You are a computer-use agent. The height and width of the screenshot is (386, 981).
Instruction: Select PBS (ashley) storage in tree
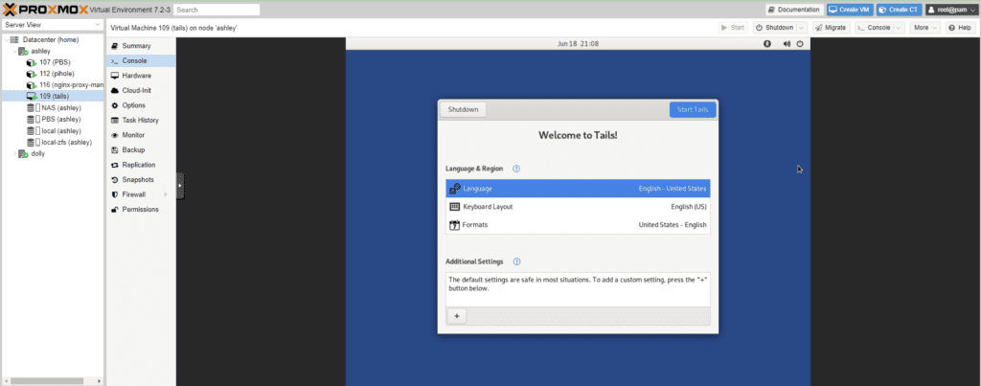click(x=52, y=120)
